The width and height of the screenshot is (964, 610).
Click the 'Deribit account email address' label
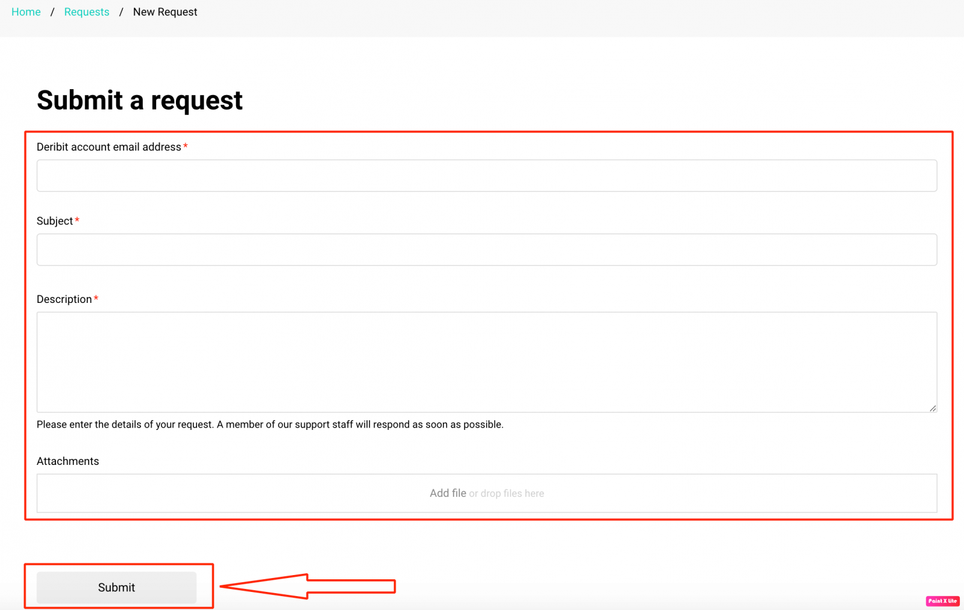point(108,147)
